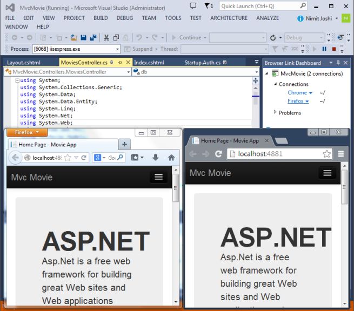Collapse the using directives outline region

click(x=17, y=80)
